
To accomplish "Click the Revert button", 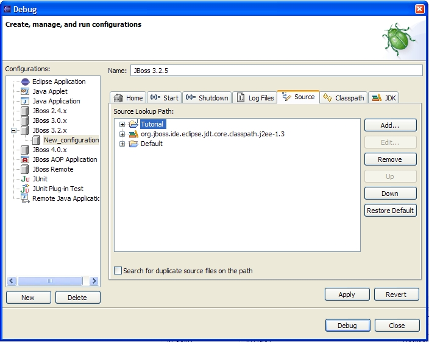I will click(397, 295).
